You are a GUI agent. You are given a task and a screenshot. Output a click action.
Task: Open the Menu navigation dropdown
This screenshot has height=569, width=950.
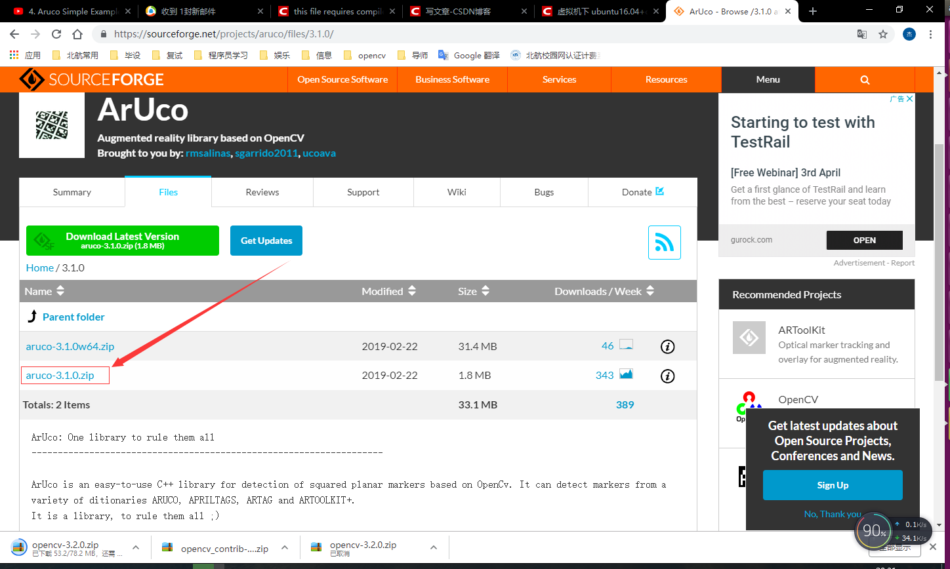pos(767,79)
